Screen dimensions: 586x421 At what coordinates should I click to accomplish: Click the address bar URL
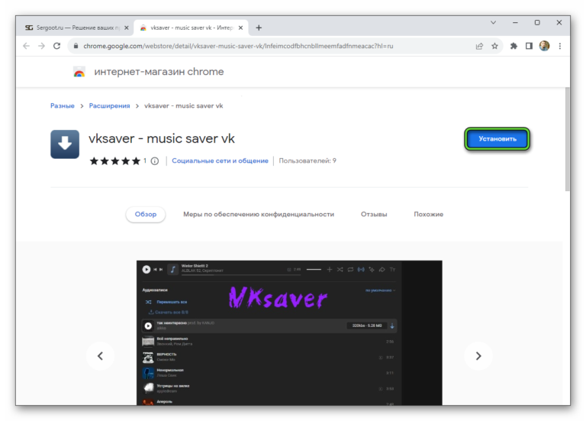coord(238,46)
